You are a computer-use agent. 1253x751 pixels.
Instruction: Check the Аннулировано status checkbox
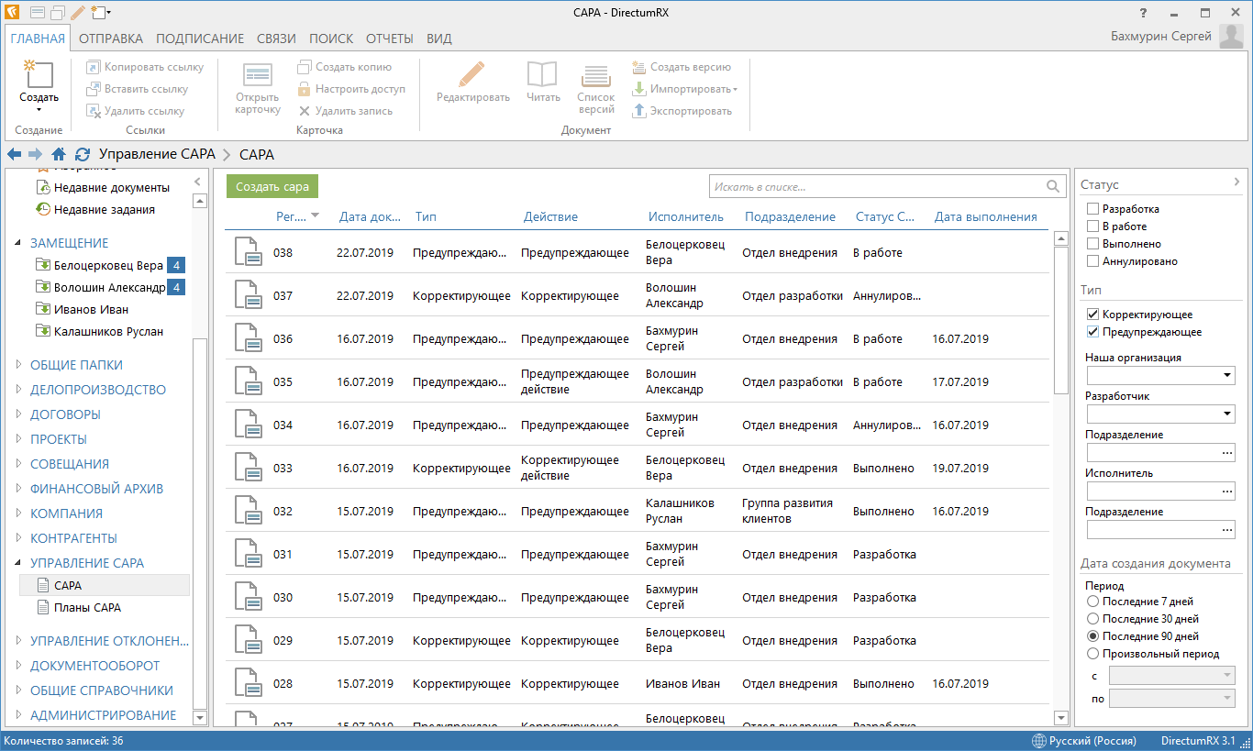[x=1092, y=261]
